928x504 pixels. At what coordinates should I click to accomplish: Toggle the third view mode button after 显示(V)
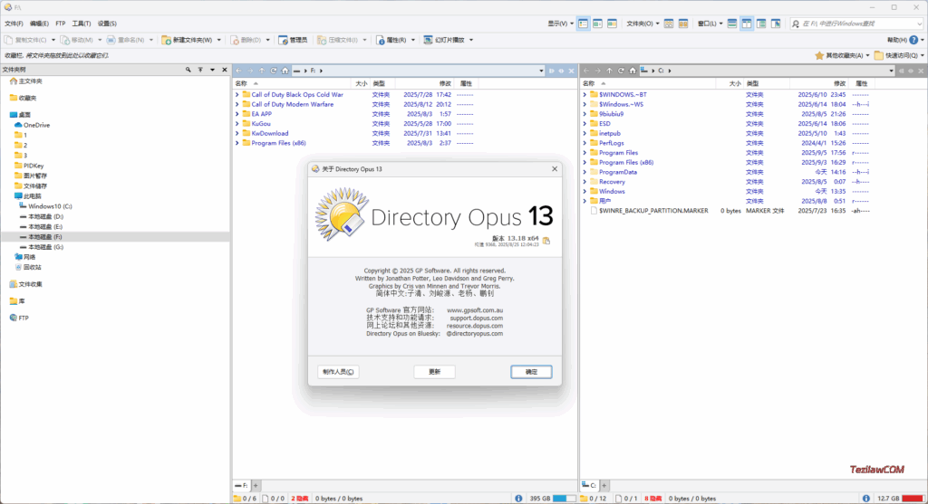click(612, 24)
